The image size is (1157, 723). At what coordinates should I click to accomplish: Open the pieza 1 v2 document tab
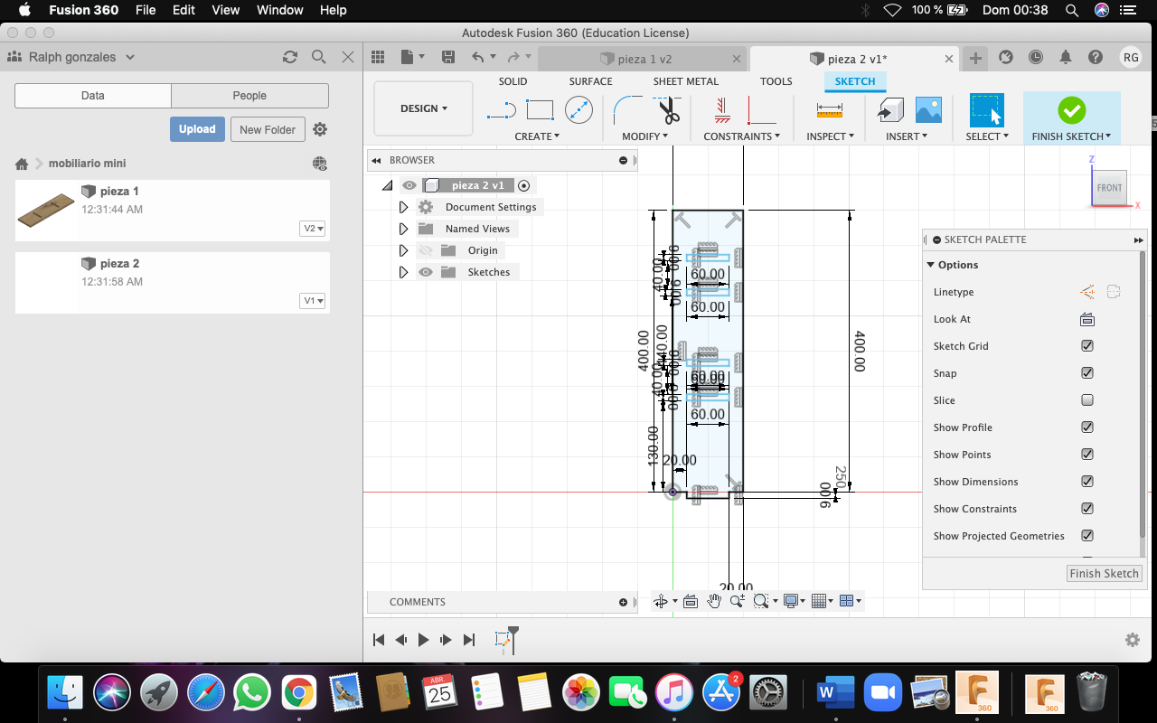644,59
